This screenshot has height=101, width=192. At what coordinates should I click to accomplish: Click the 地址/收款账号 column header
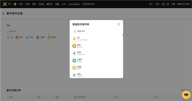pos(80,97)
